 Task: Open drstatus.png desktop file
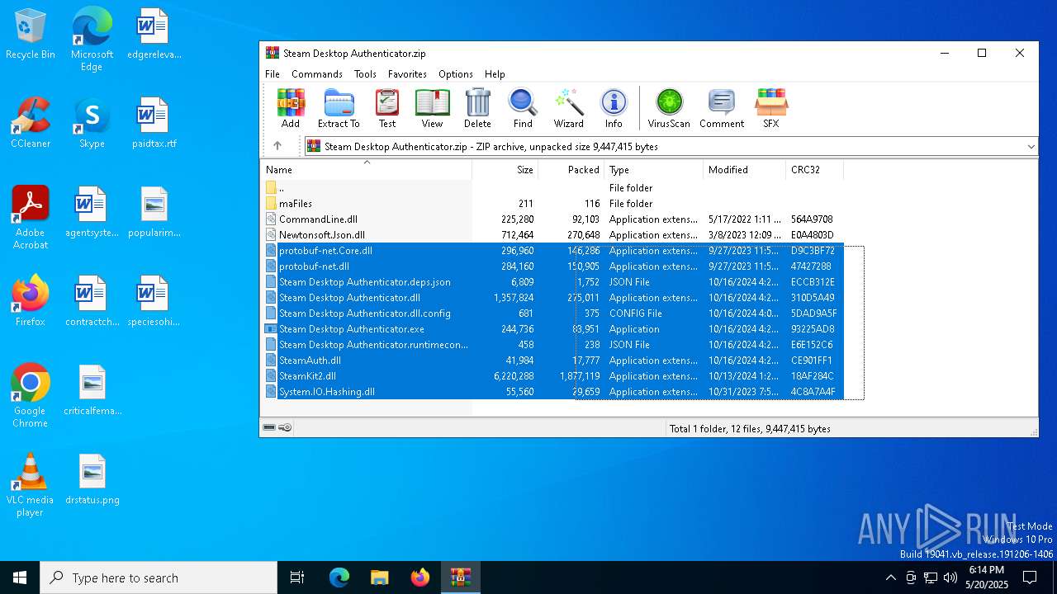pos(92,480)
